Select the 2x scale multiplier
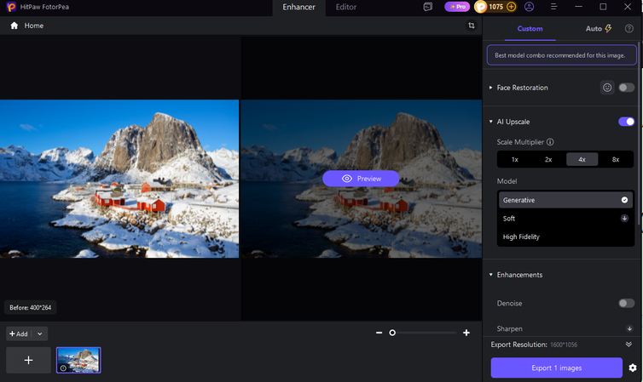The height and width of the screenshot is (382, 643). pos(548,159)
